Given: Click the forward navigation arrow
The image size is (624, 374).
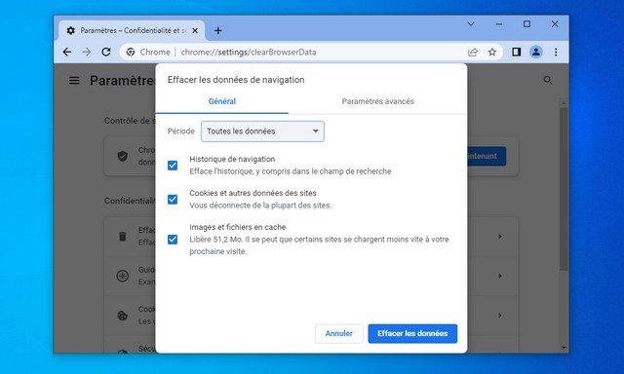Looking at the screenshot, I should [87, 52].
